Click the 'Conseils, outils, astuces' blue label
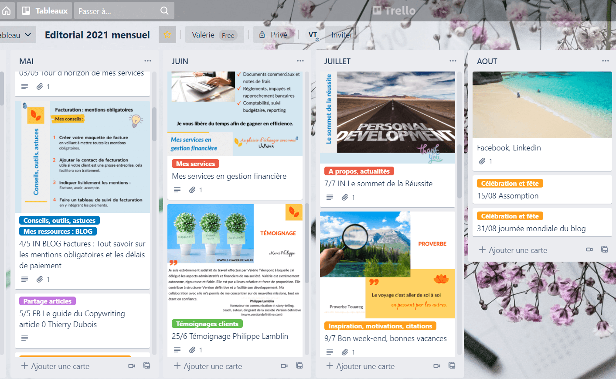The image size is (616, 379). [59, 221]
